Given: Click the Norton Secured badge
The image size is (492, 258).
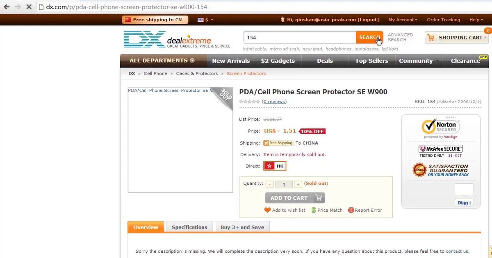Looking at the screenshot, I should point(440,128).
